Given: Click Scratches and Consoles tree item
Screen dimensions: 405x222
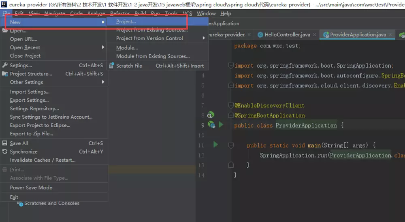Looking at the screenshot, I should tap(52, 203).
